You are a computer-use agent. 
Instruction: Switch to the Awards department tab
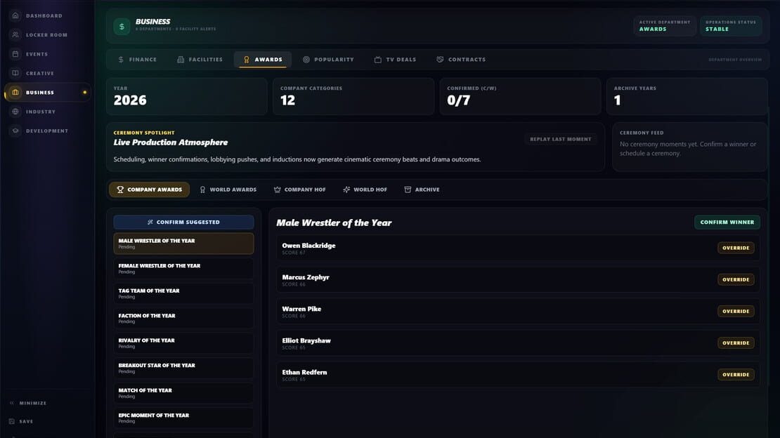(x=263, y=60)
